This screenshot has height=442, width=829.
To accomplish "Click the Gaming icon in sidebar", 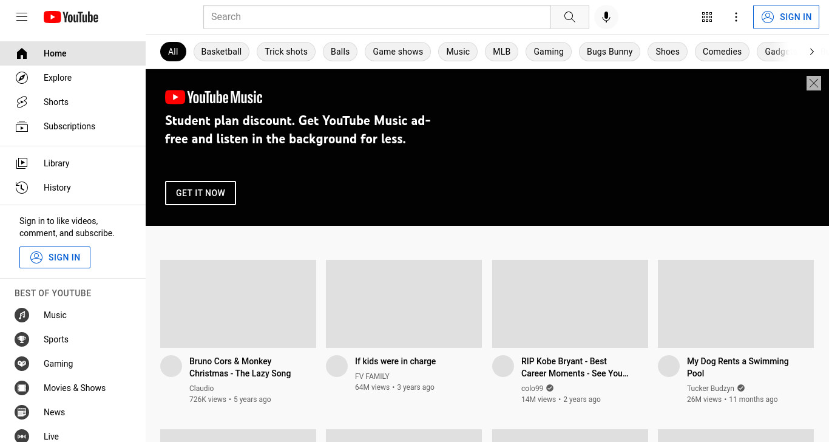I will pyautogui.click(x=22, y=364).
